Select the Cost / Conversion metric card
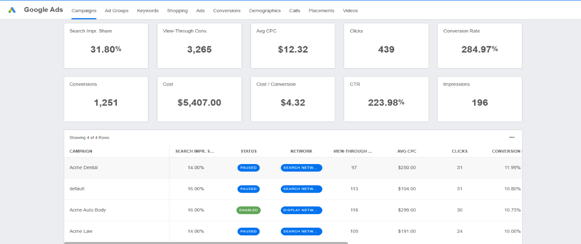The width and height of the screenshot is (581, 244). coord(293,99)
